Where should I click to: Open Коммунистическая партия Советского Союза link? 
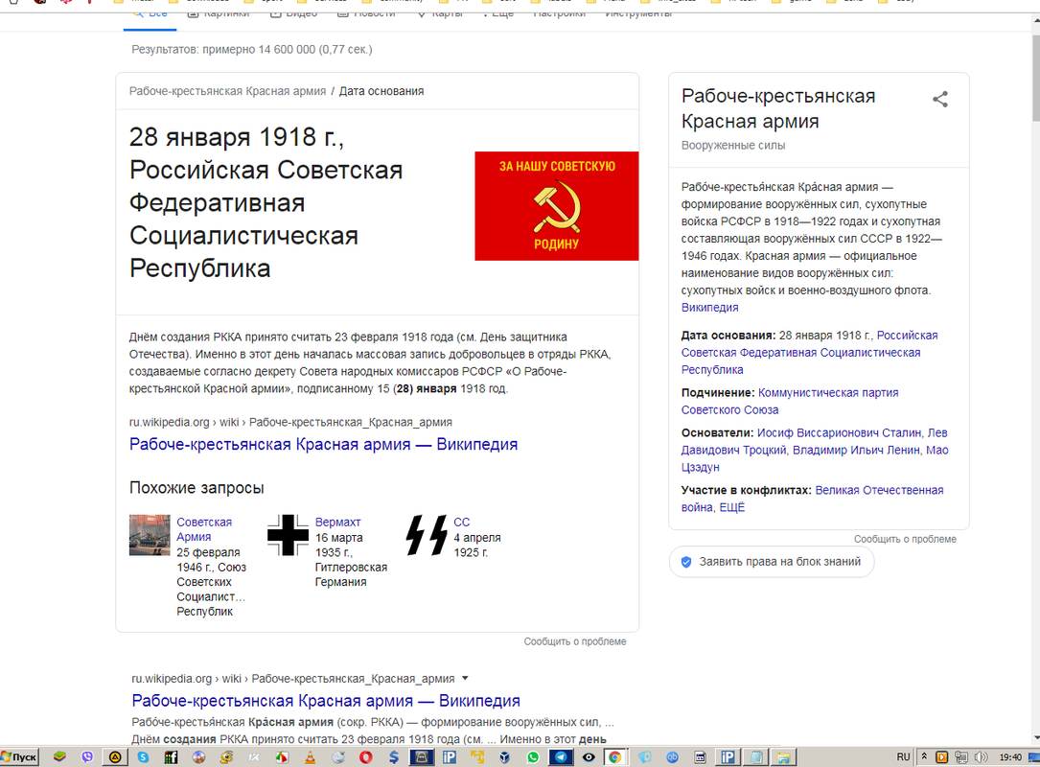pyautogui.click(x=790, y=402)
